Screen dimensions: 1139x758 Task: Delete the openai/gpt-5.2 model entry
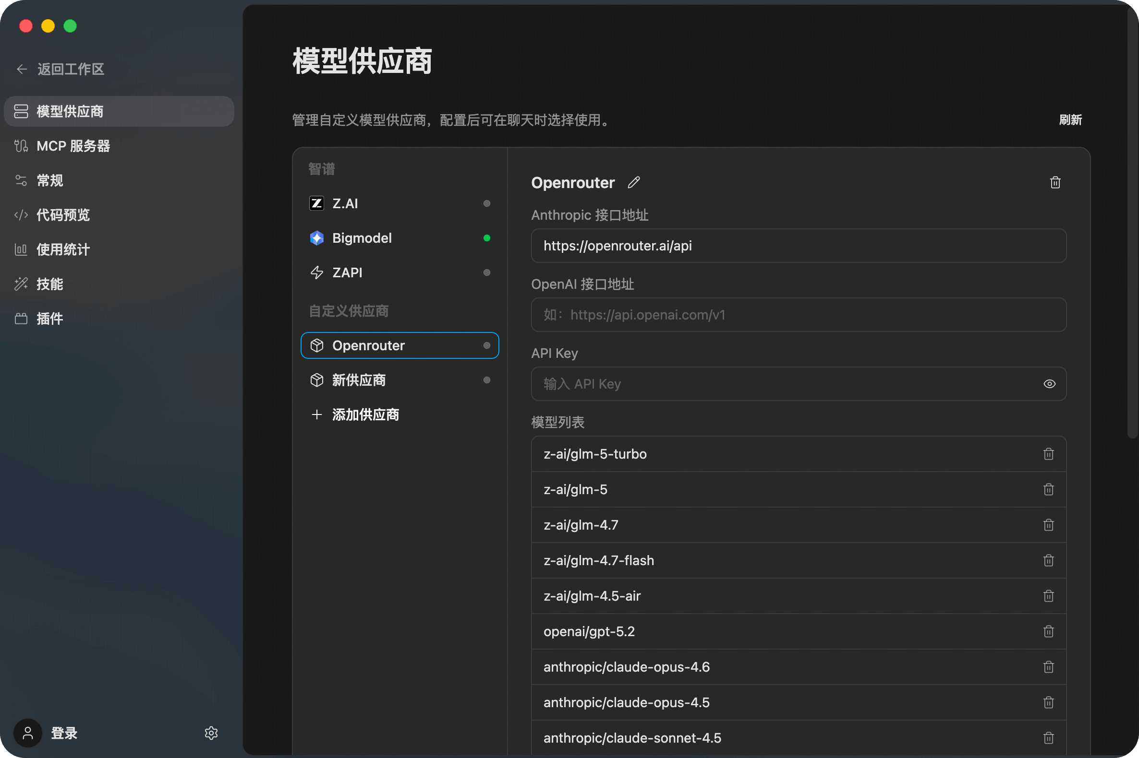coord(1048,631)
